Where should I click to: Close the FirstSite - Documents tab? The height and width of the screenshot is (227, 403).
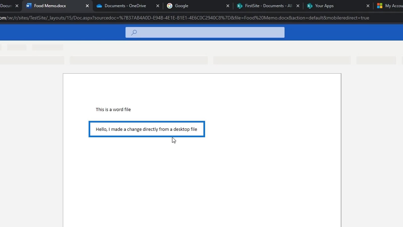pyautogui.click(x=298, y=6)
